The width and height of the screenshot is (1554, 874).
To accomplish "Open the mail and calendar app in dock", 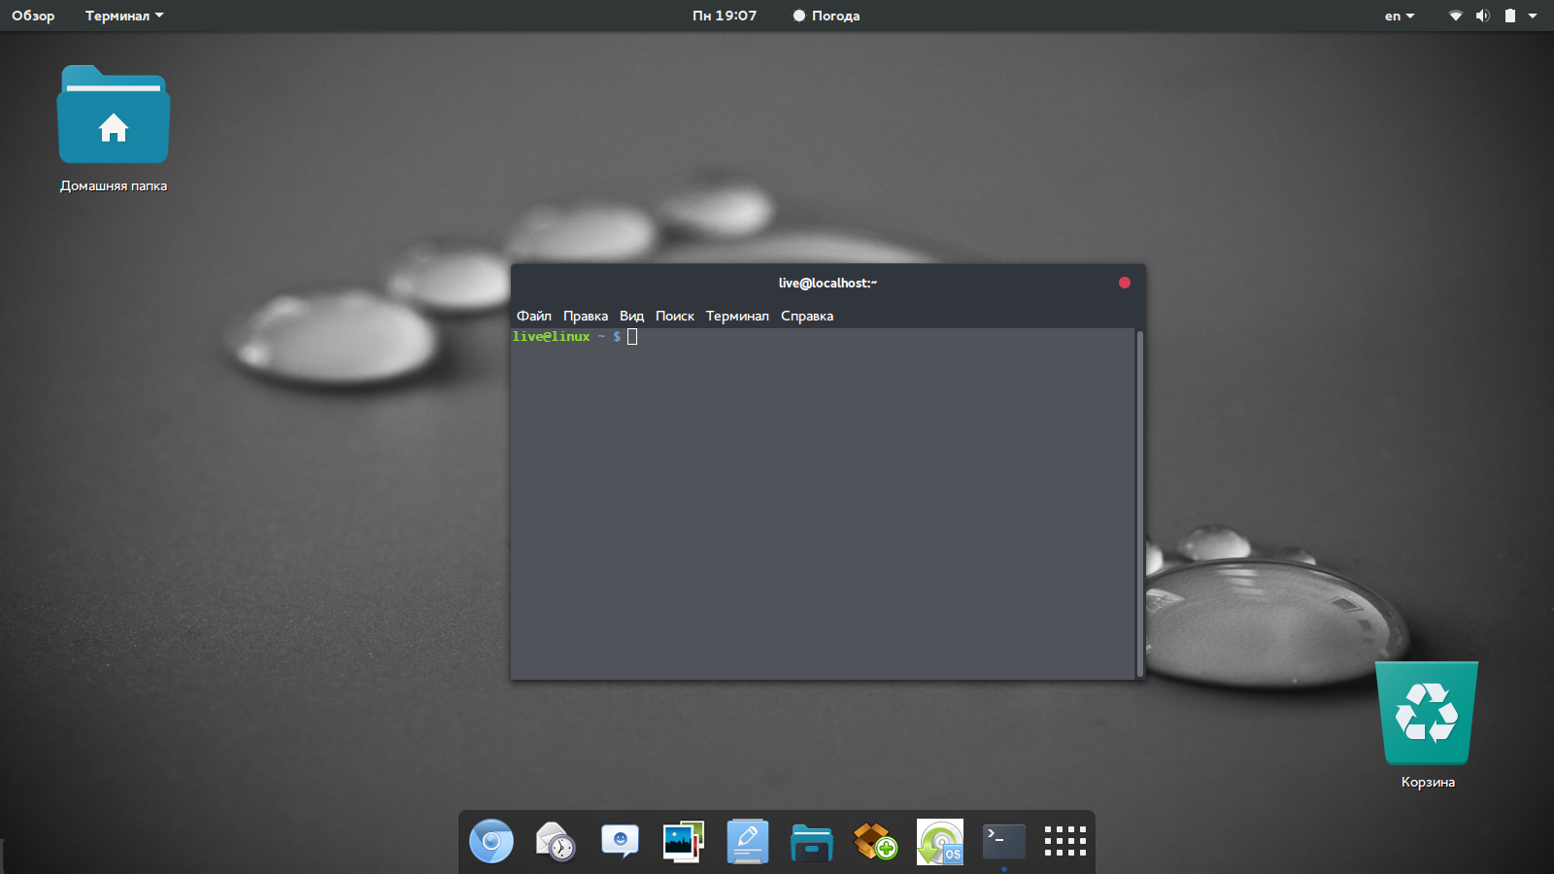I will tap(556, 841).
